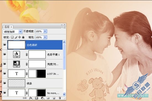Click the lock position move icon
Image resolution: width=152 pixels, height=101 pixels.
tap(20, 37)
